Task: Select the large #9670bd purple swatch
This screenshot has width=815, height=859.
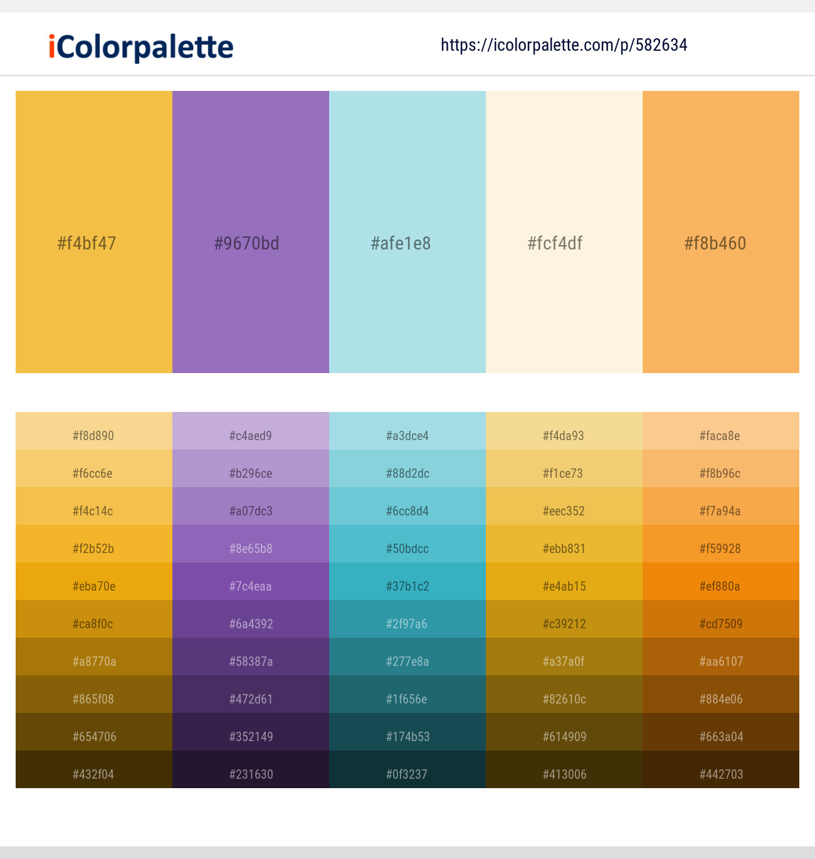Action: pyautogui.click(x=251, y=232)
